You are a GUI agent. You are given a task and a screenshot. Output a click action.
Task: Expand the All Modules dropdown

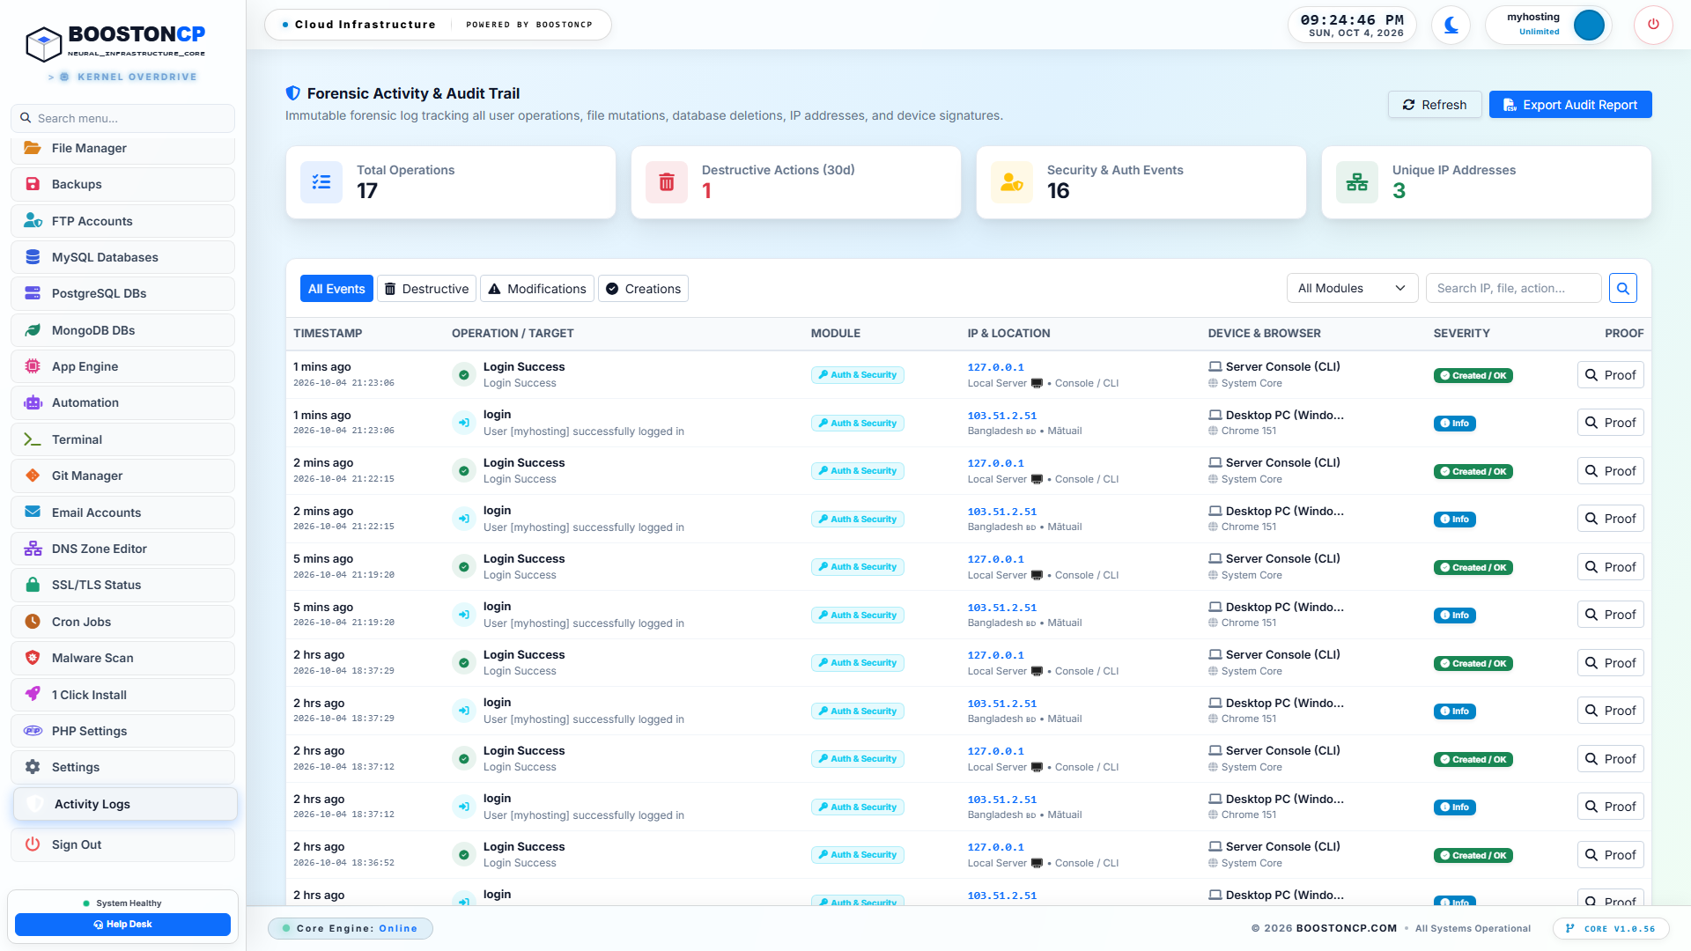point(1352,288)
